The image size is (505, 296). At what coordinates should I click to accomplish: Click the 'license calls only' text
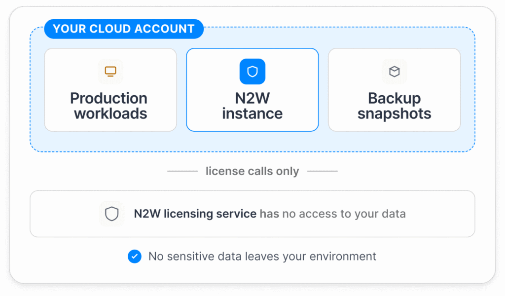point(252,171)
